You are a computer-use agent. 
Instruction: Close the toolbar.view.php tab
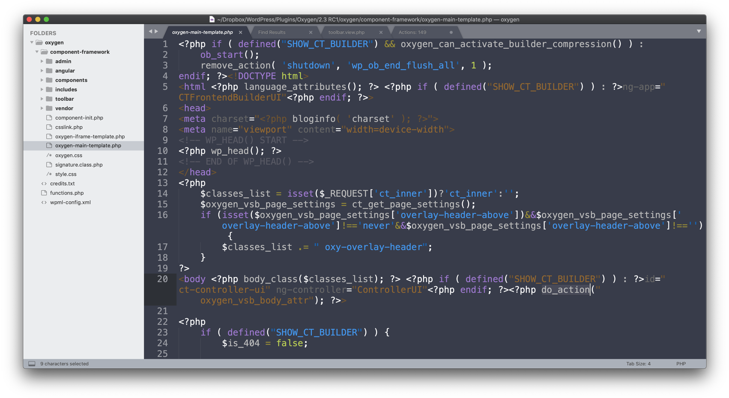click(x=381, y=32)
